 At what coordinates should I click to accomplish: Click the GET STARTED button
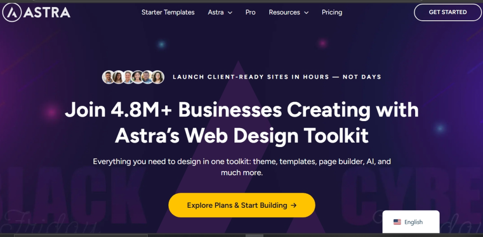(x=448, y=12)
